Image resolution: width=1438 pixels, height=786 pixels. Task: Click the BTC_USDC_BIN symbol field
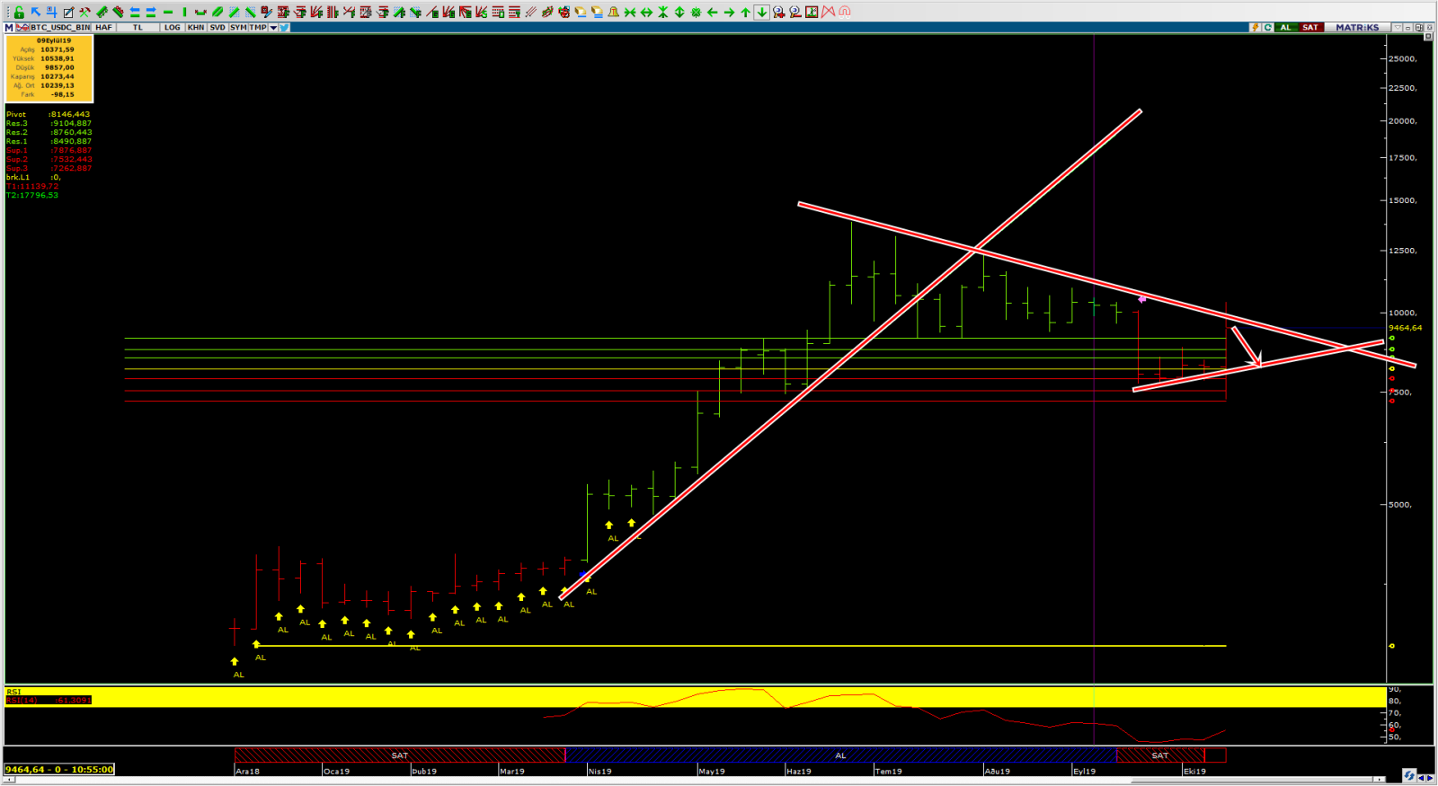60,28
